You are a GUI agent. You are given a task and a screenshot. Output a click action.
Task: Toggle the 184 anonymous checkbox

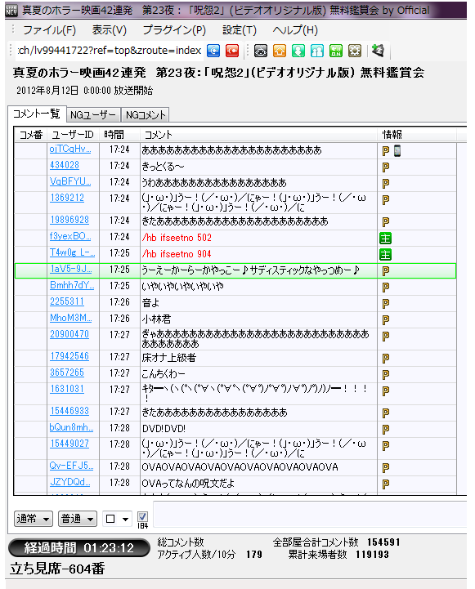tap(142, 517)
